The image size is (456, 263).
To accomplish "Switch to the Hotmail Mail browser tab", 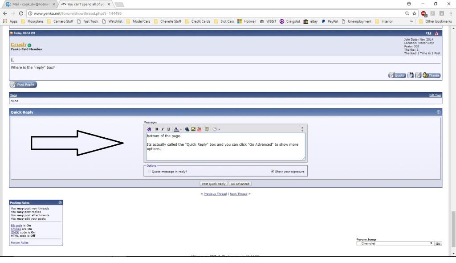I will [29, 4].
